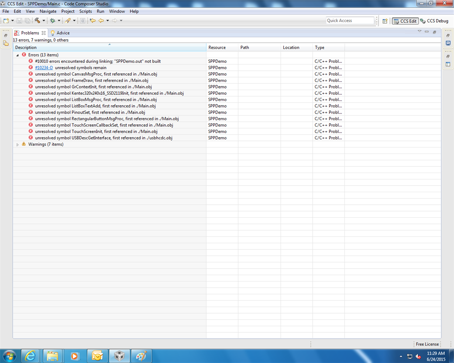Collapse the Errors (13 items) group

(17, 55)
